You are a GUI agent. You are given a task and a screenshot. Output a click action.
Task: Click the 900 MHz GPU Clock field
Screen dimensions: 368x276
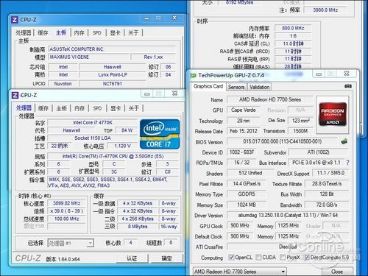pos(240,225)
